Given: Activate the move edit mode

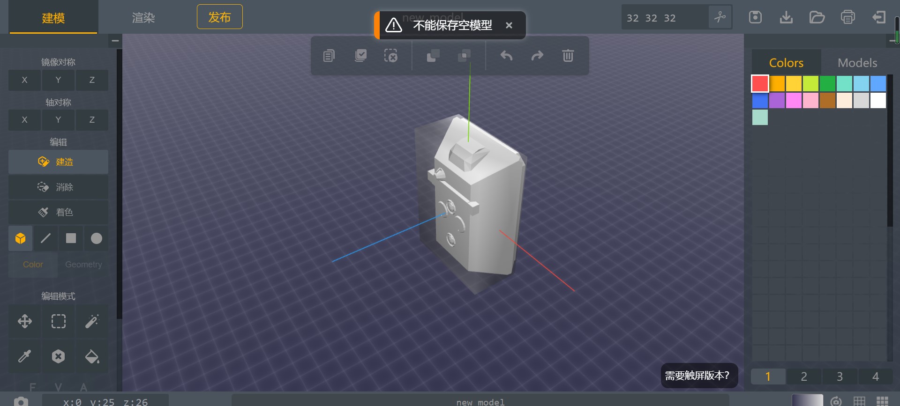Looking at the screenshot, I should pos(25,321).
